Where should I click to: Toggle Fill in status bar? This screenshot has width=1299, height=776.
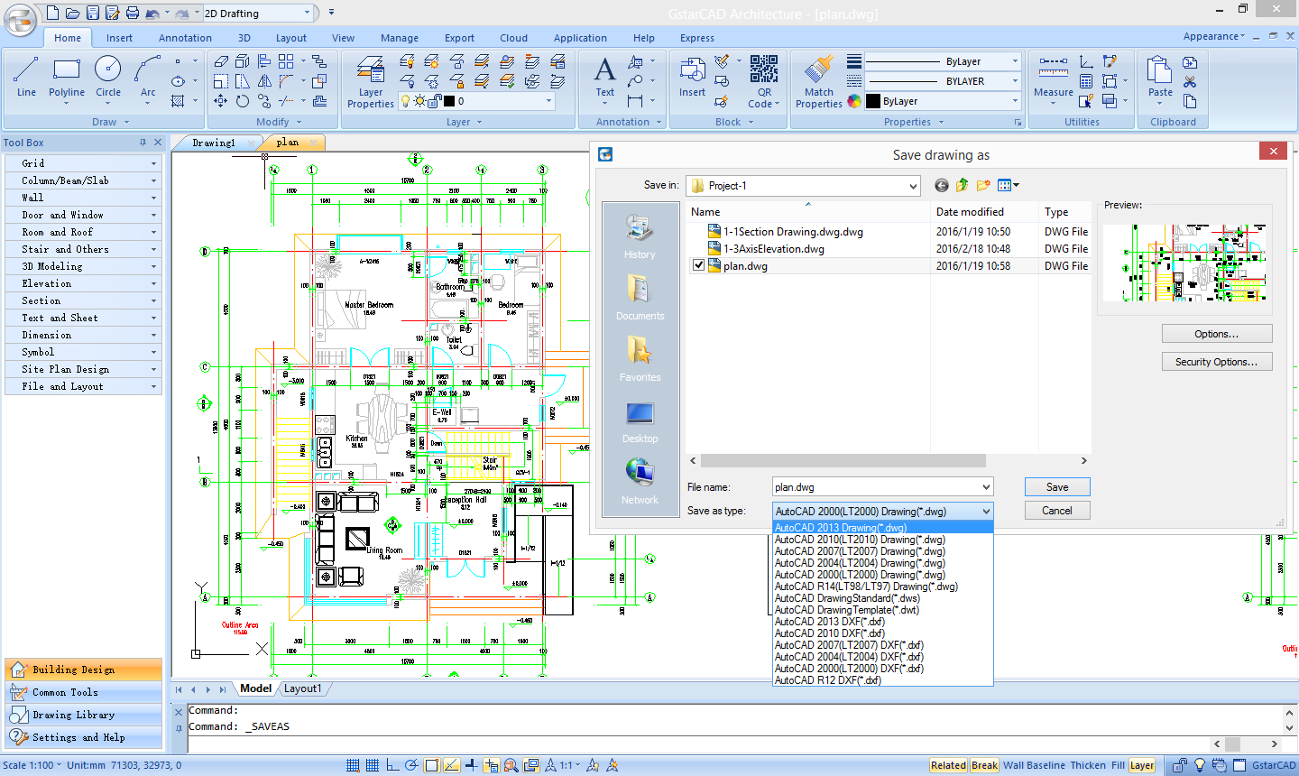point(1118,765)
